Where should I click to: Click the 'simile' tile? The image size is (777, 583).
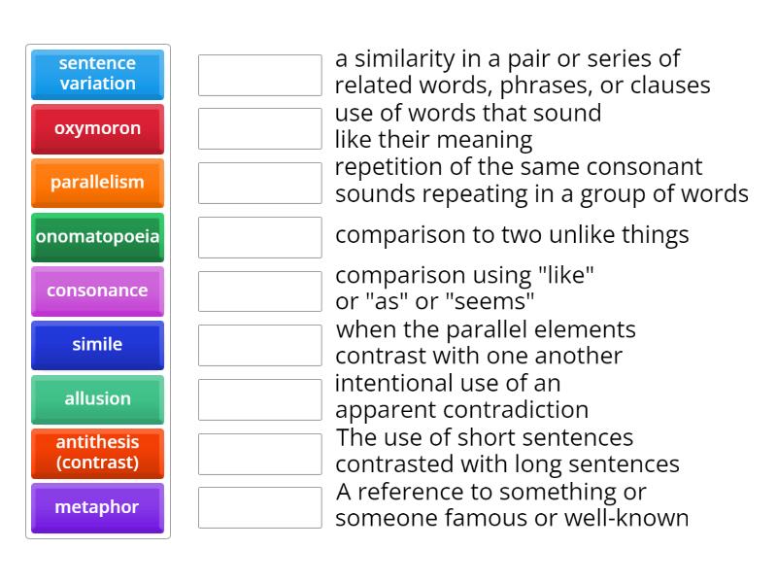(x=97, y=345)
